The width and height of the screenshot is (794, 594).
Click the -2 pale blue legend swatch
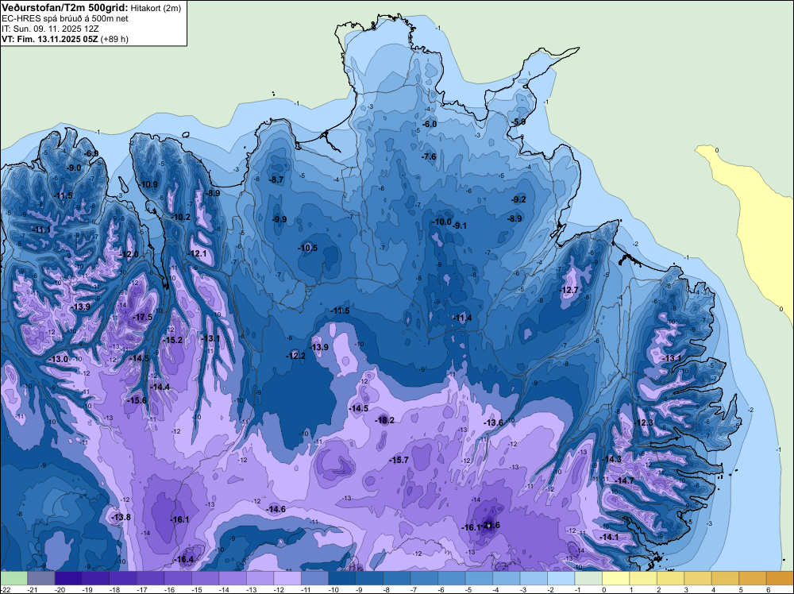point(561,578)
